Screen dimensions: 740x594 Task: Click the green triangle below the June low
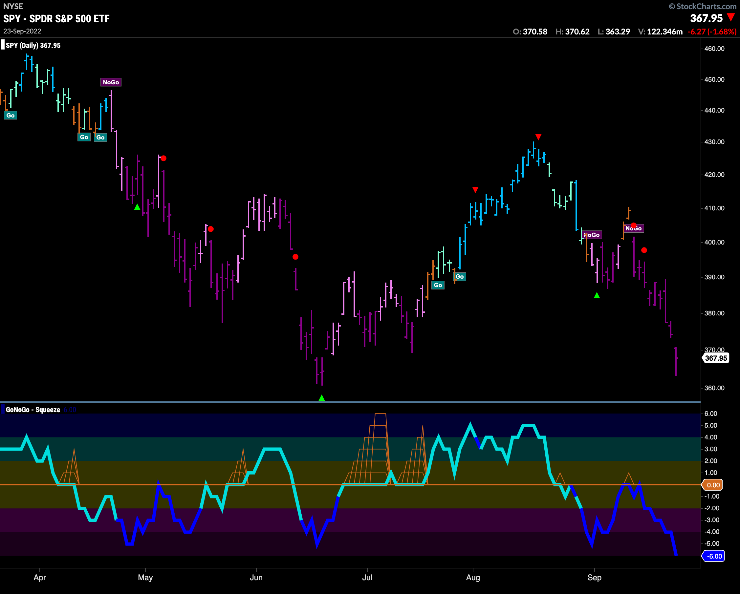(x=322, y=398)
